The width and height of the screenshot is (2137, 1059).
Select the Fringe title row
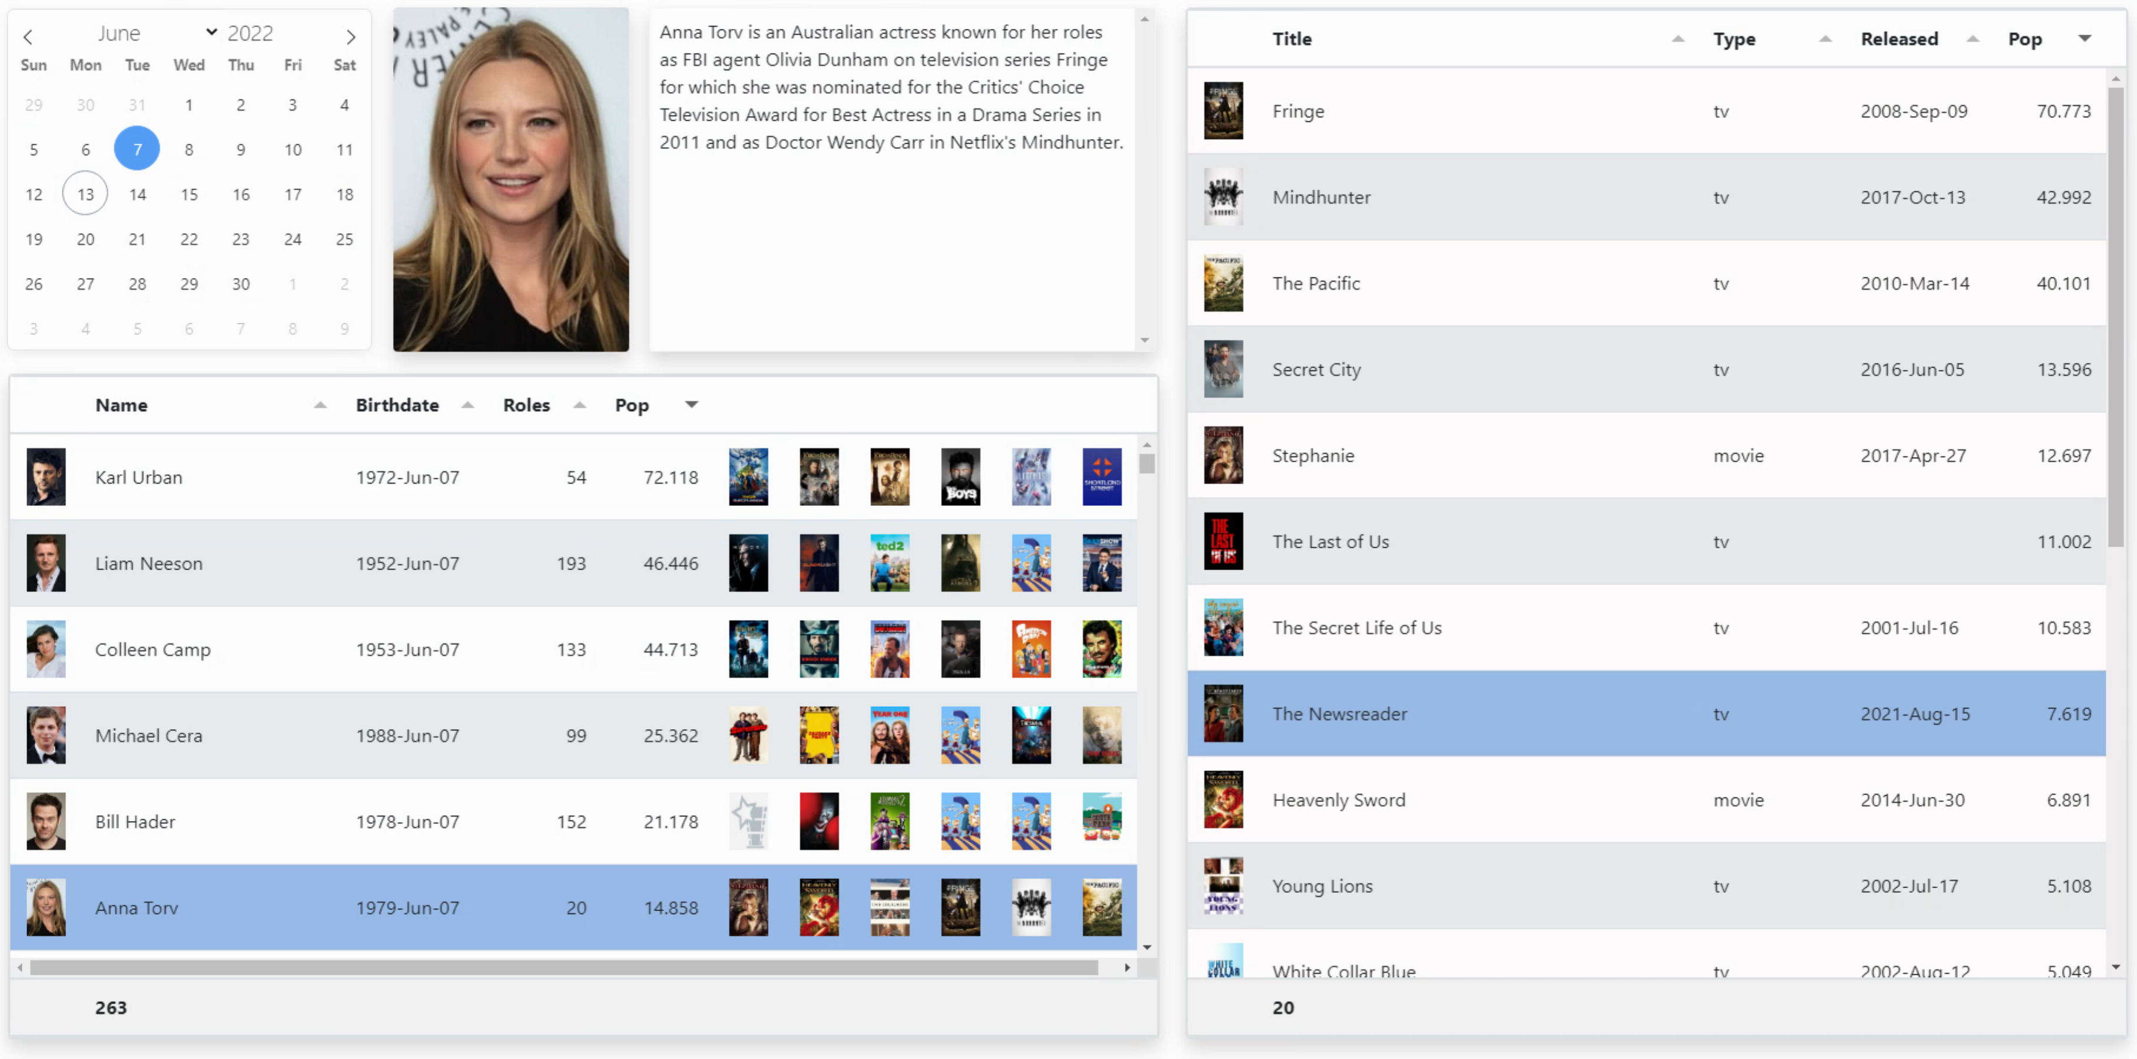coord(1647,111)
